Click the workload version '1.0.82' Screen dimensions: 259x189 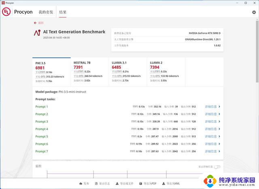click(x=217, y=45)
